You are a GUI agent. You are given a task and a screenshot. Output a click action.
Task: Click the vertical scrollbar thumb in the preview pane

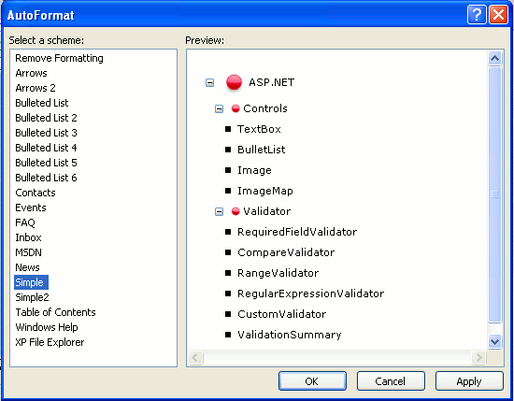(x=494, y=194)
